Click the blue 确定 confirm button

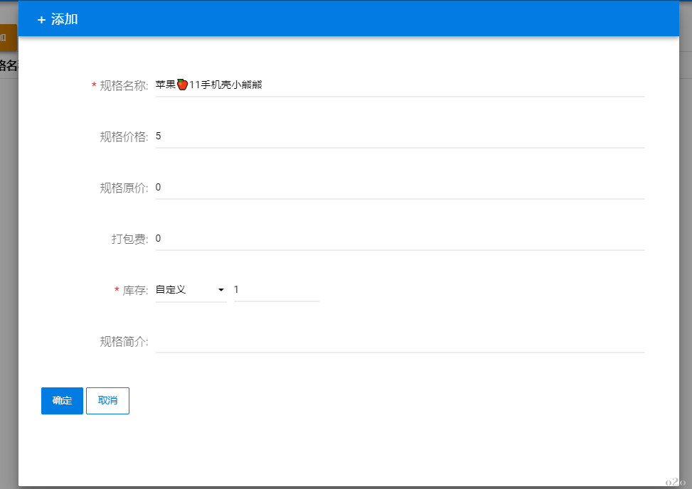click(x=62, y=400)
